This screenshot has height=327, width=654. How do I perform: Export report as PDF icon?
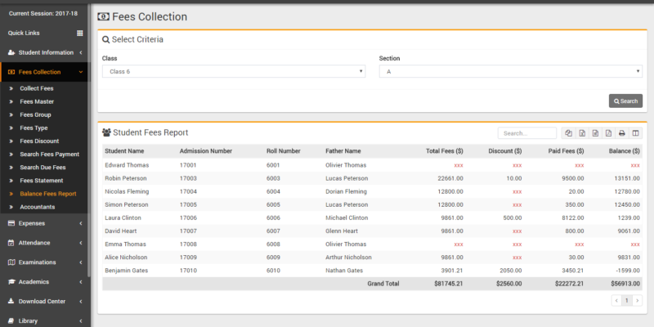point(608,133)
